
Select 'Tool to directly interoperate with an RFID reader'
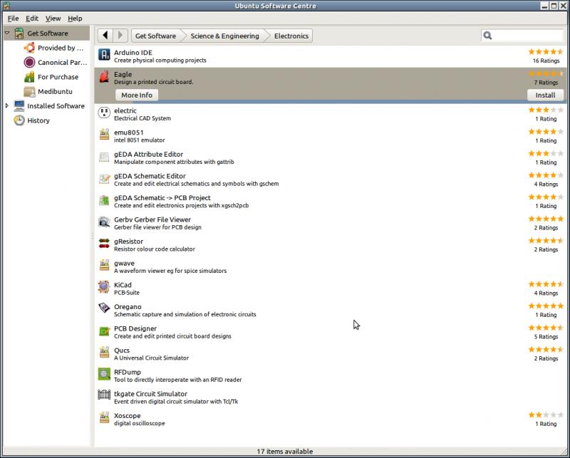177,380
